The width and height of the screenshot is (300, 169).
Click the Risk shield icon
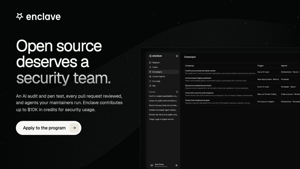click(150, 86)
